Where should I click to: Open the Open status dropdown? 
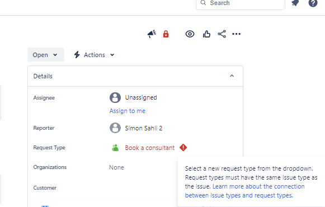pyautogui.click(x=46, y=55)
